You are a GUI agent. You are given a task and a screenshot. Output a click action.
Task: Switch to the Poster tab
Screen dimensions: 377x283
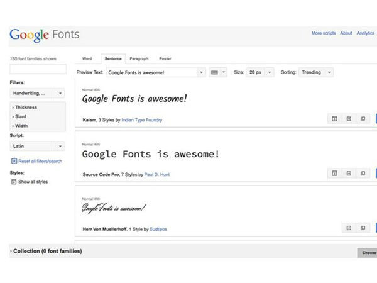[165, 58]
